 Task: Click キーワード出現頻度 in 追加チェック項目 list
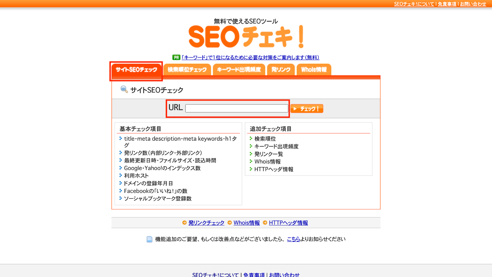point(276,147)
